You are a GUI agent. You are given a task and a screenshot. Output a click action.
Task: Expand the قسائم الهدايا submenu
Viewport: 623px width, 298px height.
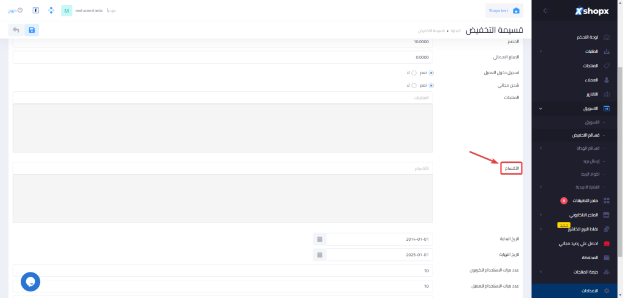(x=541, y=148)
